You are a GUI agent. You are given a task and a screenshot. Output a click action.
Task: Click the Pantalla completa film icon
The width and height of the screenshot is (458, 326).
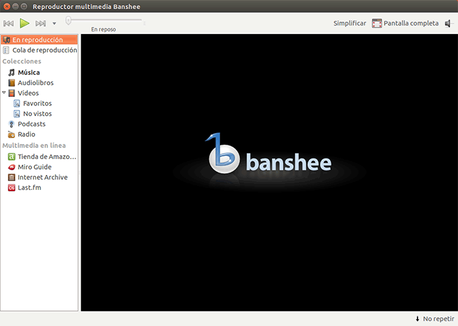click(377, 24)
